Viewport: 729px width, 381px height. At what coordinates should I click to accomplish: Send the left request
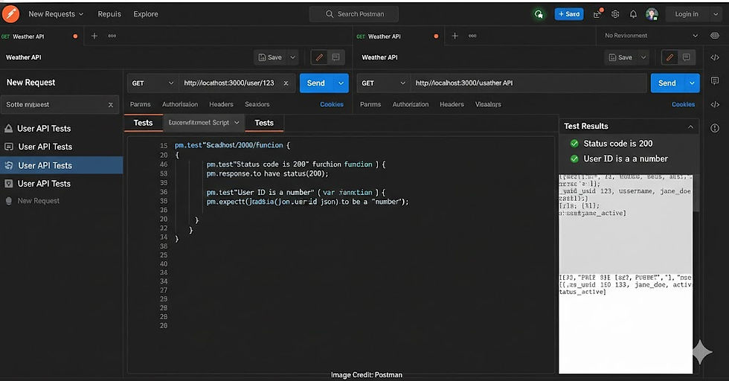(x=315, y=83)
